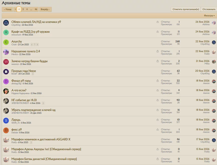
Task: Expand the pagination ellipsis page selector
Action: (x=31, y=9)
